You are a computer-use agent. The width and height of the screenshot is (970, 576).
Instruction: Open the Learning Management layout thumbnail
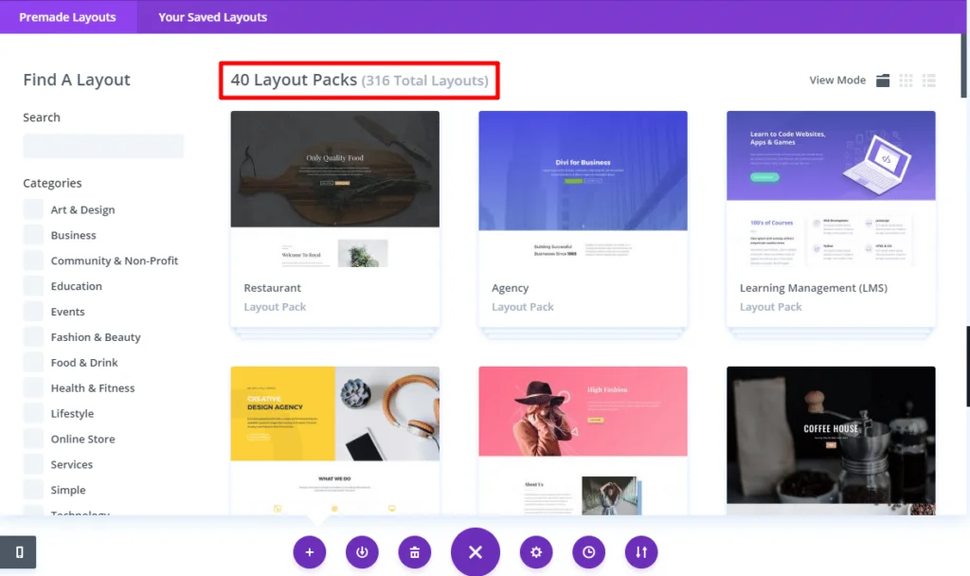[x=831, y=189]
